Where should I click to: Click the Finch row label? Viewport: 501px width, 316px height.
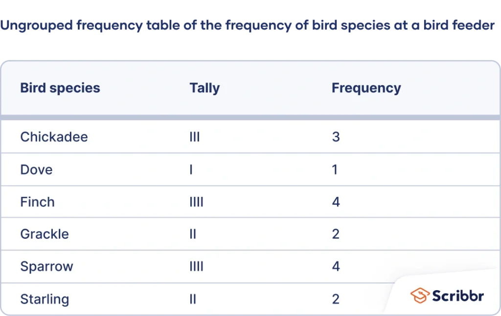37,202
